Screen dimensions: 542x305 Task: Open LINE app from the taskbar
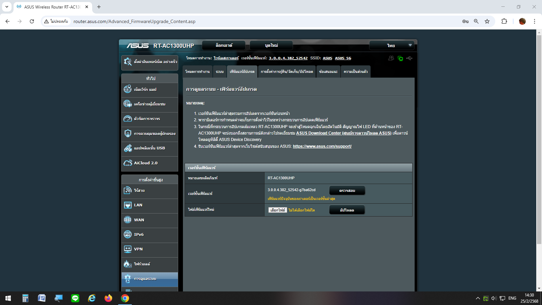point(75,298)
